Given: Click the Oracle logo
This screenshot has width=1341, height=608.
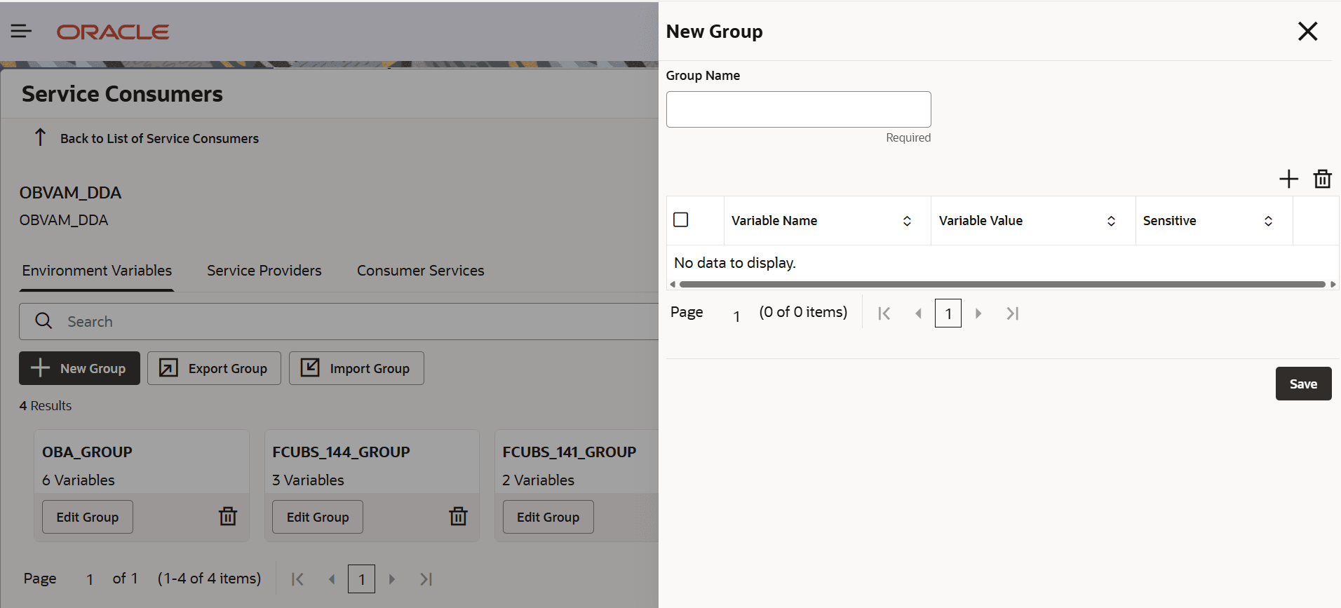Looking at the screenshot, I should pyautogui.click(x=113, y=32).
